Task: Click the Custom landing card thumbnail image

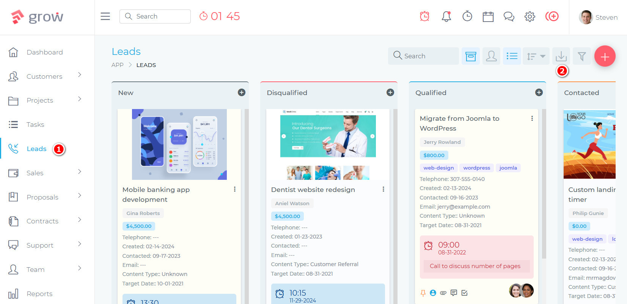Action: 589,144
